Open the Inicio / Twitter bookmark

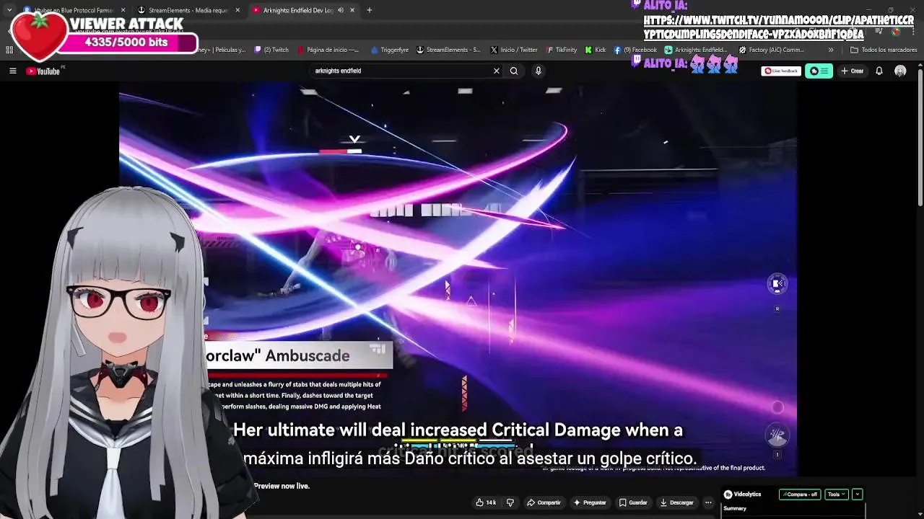[x=514, y=50]
